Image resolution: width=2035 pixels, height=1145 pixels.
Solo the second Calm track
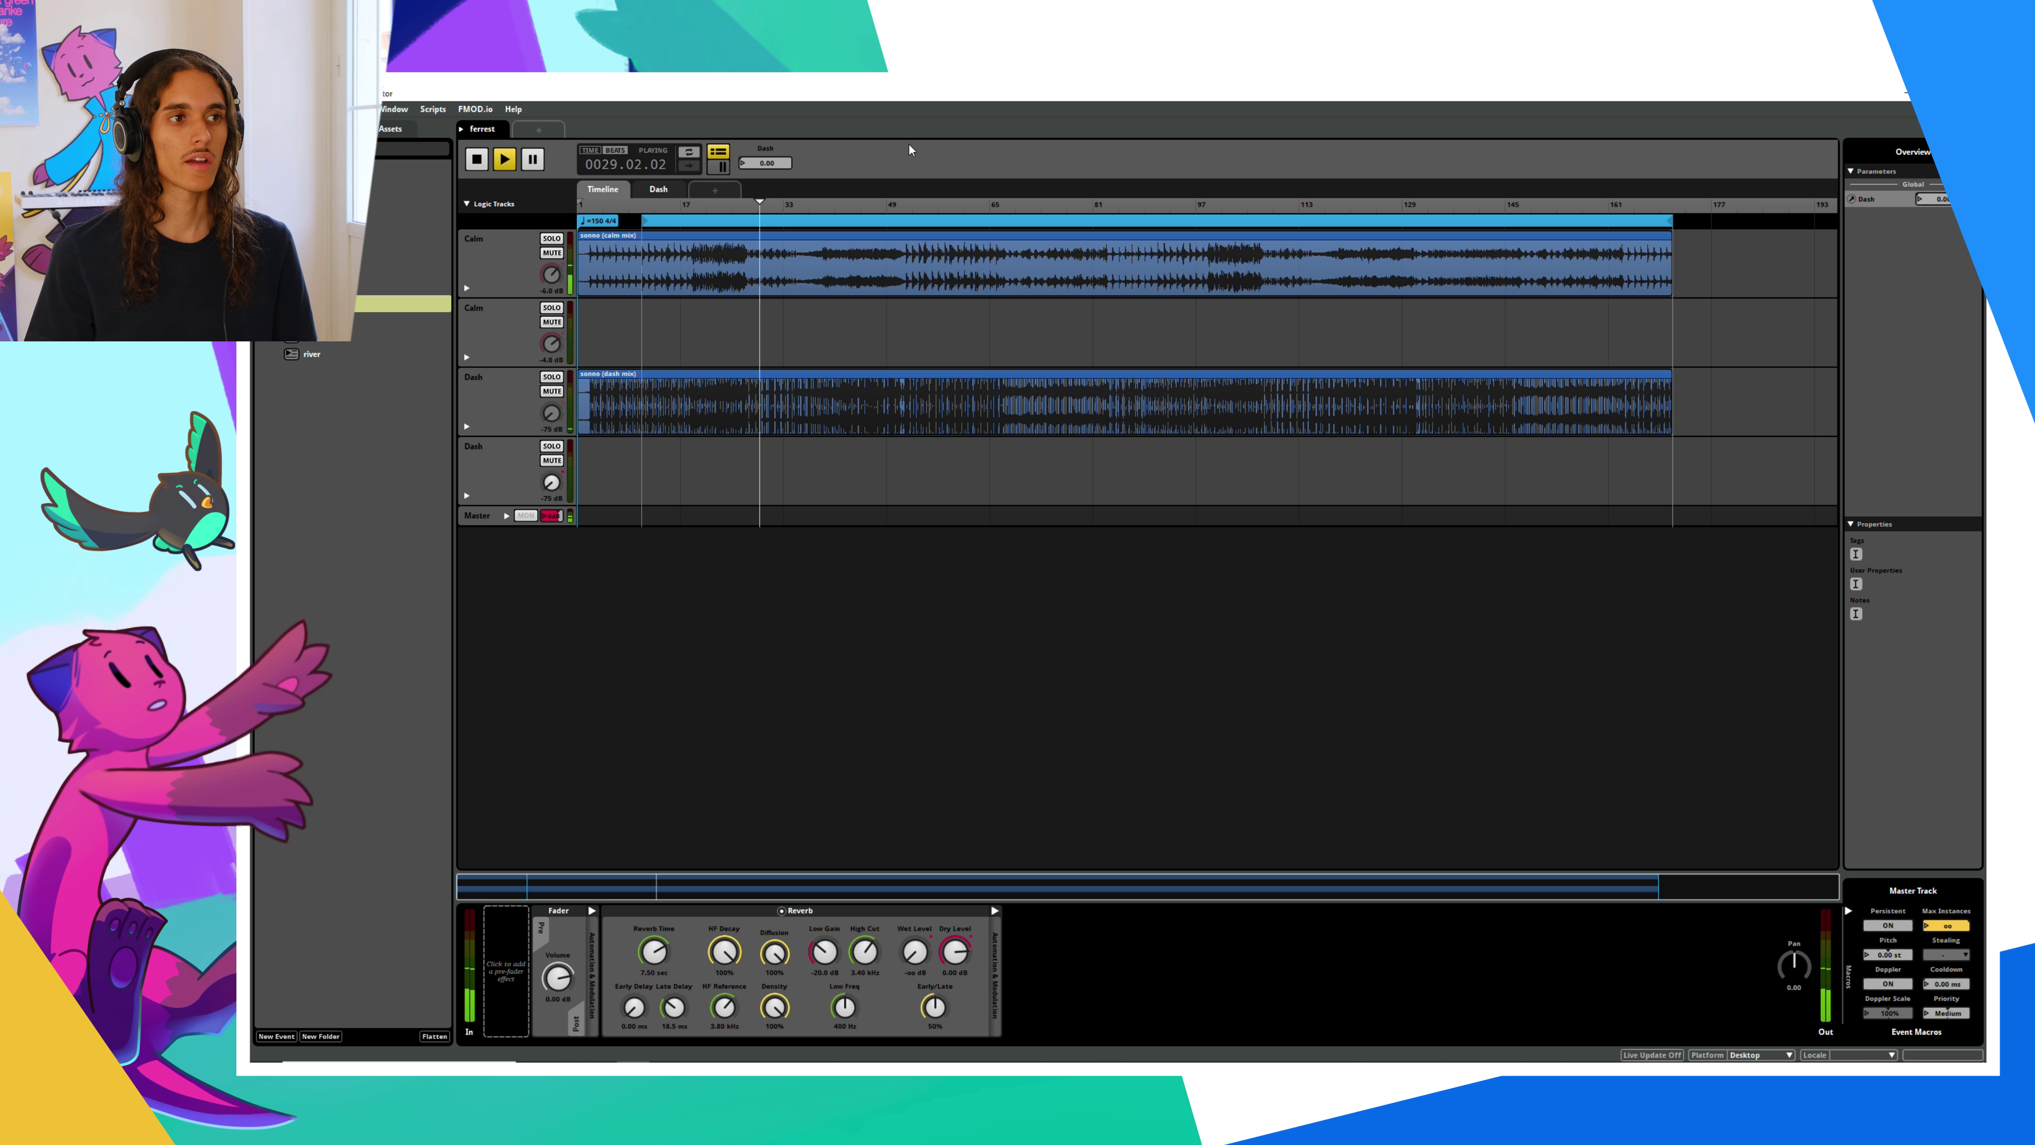click(x=551, y=308)
